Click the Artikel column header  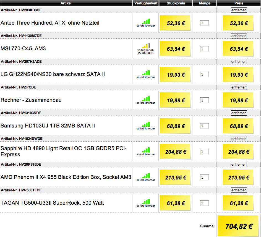tap(66, 3)
